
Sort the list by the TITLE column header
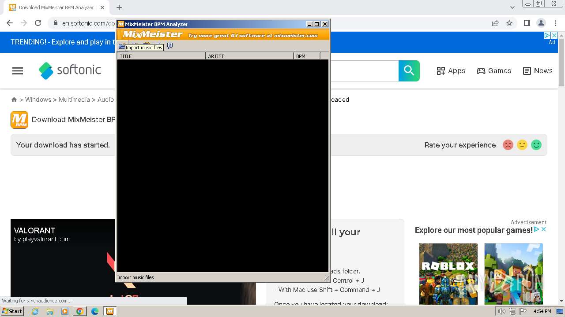click(x=161, y=56)
